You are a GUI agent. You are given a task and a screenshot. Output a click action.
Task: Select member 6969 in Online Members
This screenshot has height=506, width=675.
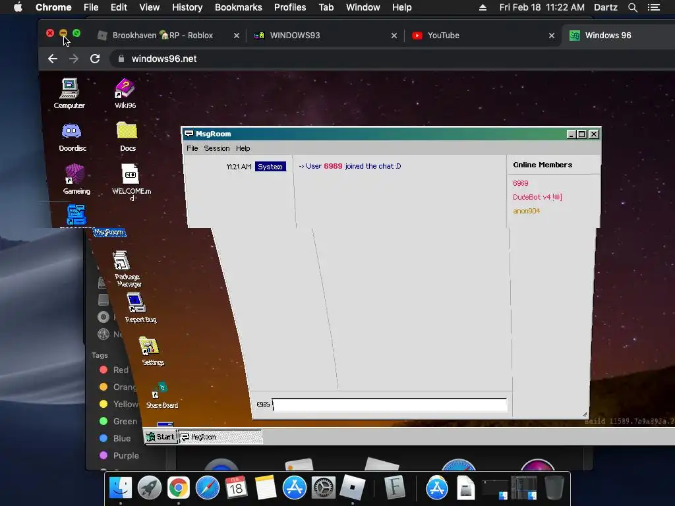coord(521,183)
